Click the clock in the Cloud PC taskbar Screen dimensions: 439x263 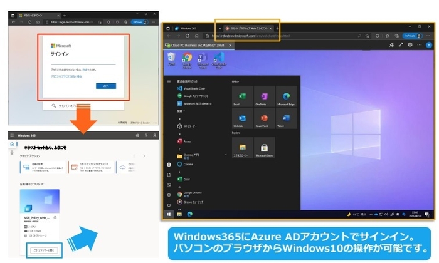[x=415, y=214]
